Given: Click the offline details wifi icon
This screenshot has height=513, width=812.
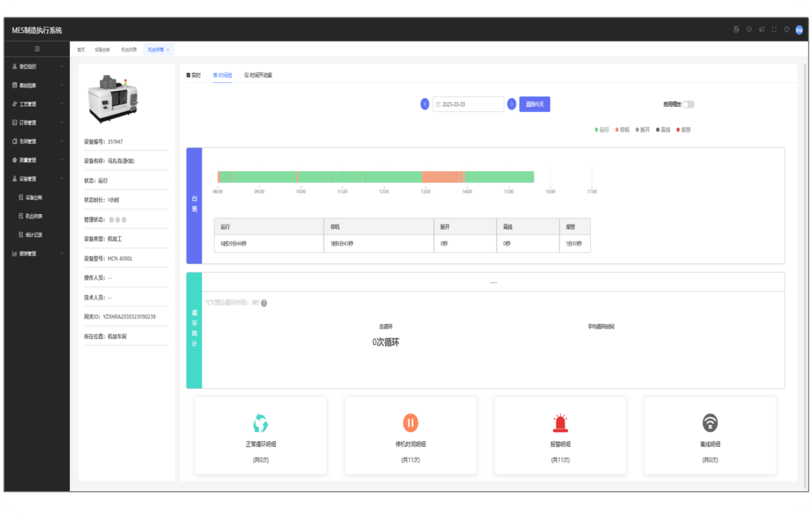Looking at the screenshot, I should [710, 423].
